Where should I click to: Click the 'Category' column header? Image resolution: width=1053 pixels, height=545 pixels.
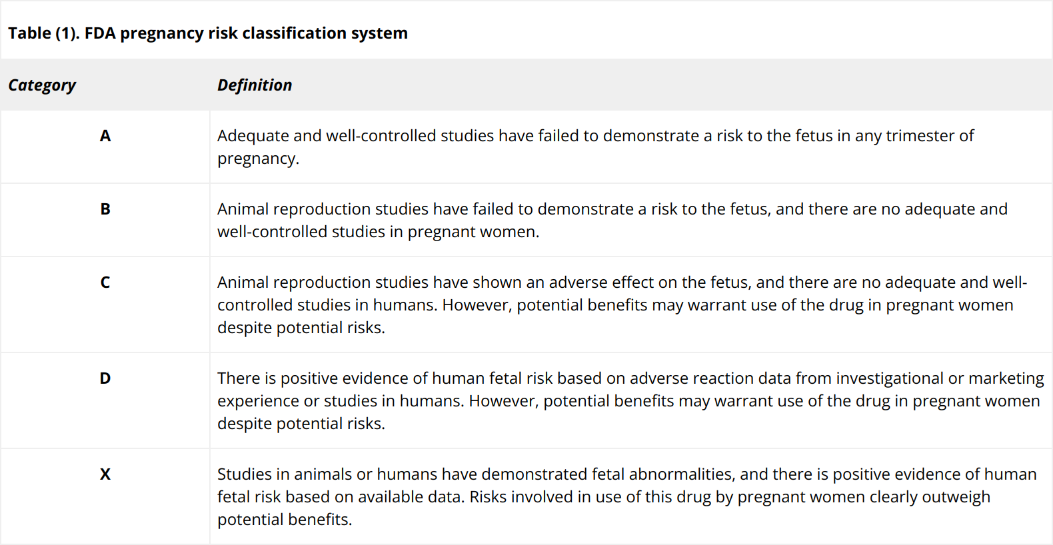pyautogui.click(x=42, y=85)
